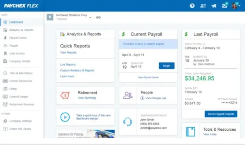Screen dimensions: 245x145
Task: Click the Go to Payroll Reports button
Action: (x=221, y=114)
